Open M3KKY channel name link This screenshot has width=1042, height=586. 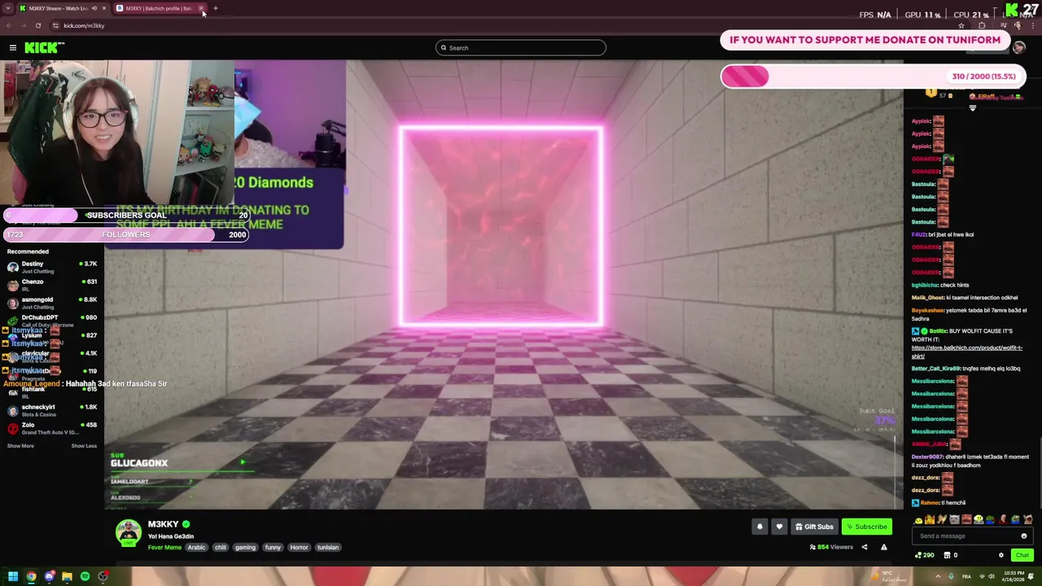(x=163, y=524)
